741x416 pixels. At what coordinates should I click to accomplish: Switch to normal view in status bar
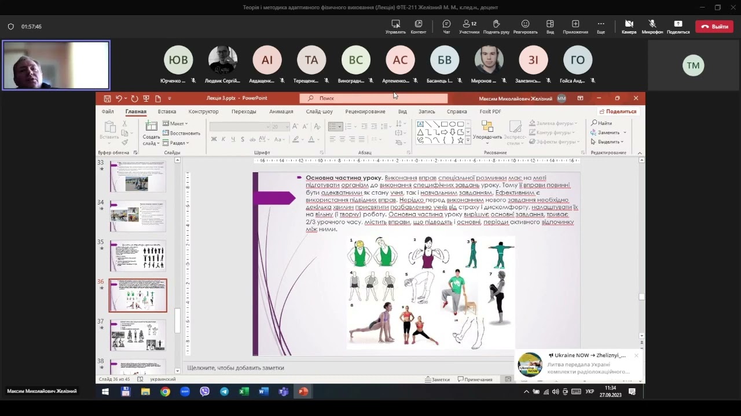tap(508, 380)
